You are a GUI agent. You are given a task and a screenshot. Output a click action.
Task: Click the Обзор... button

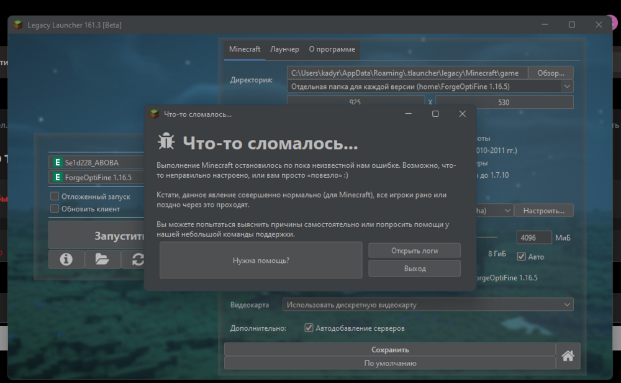(551, 73)
